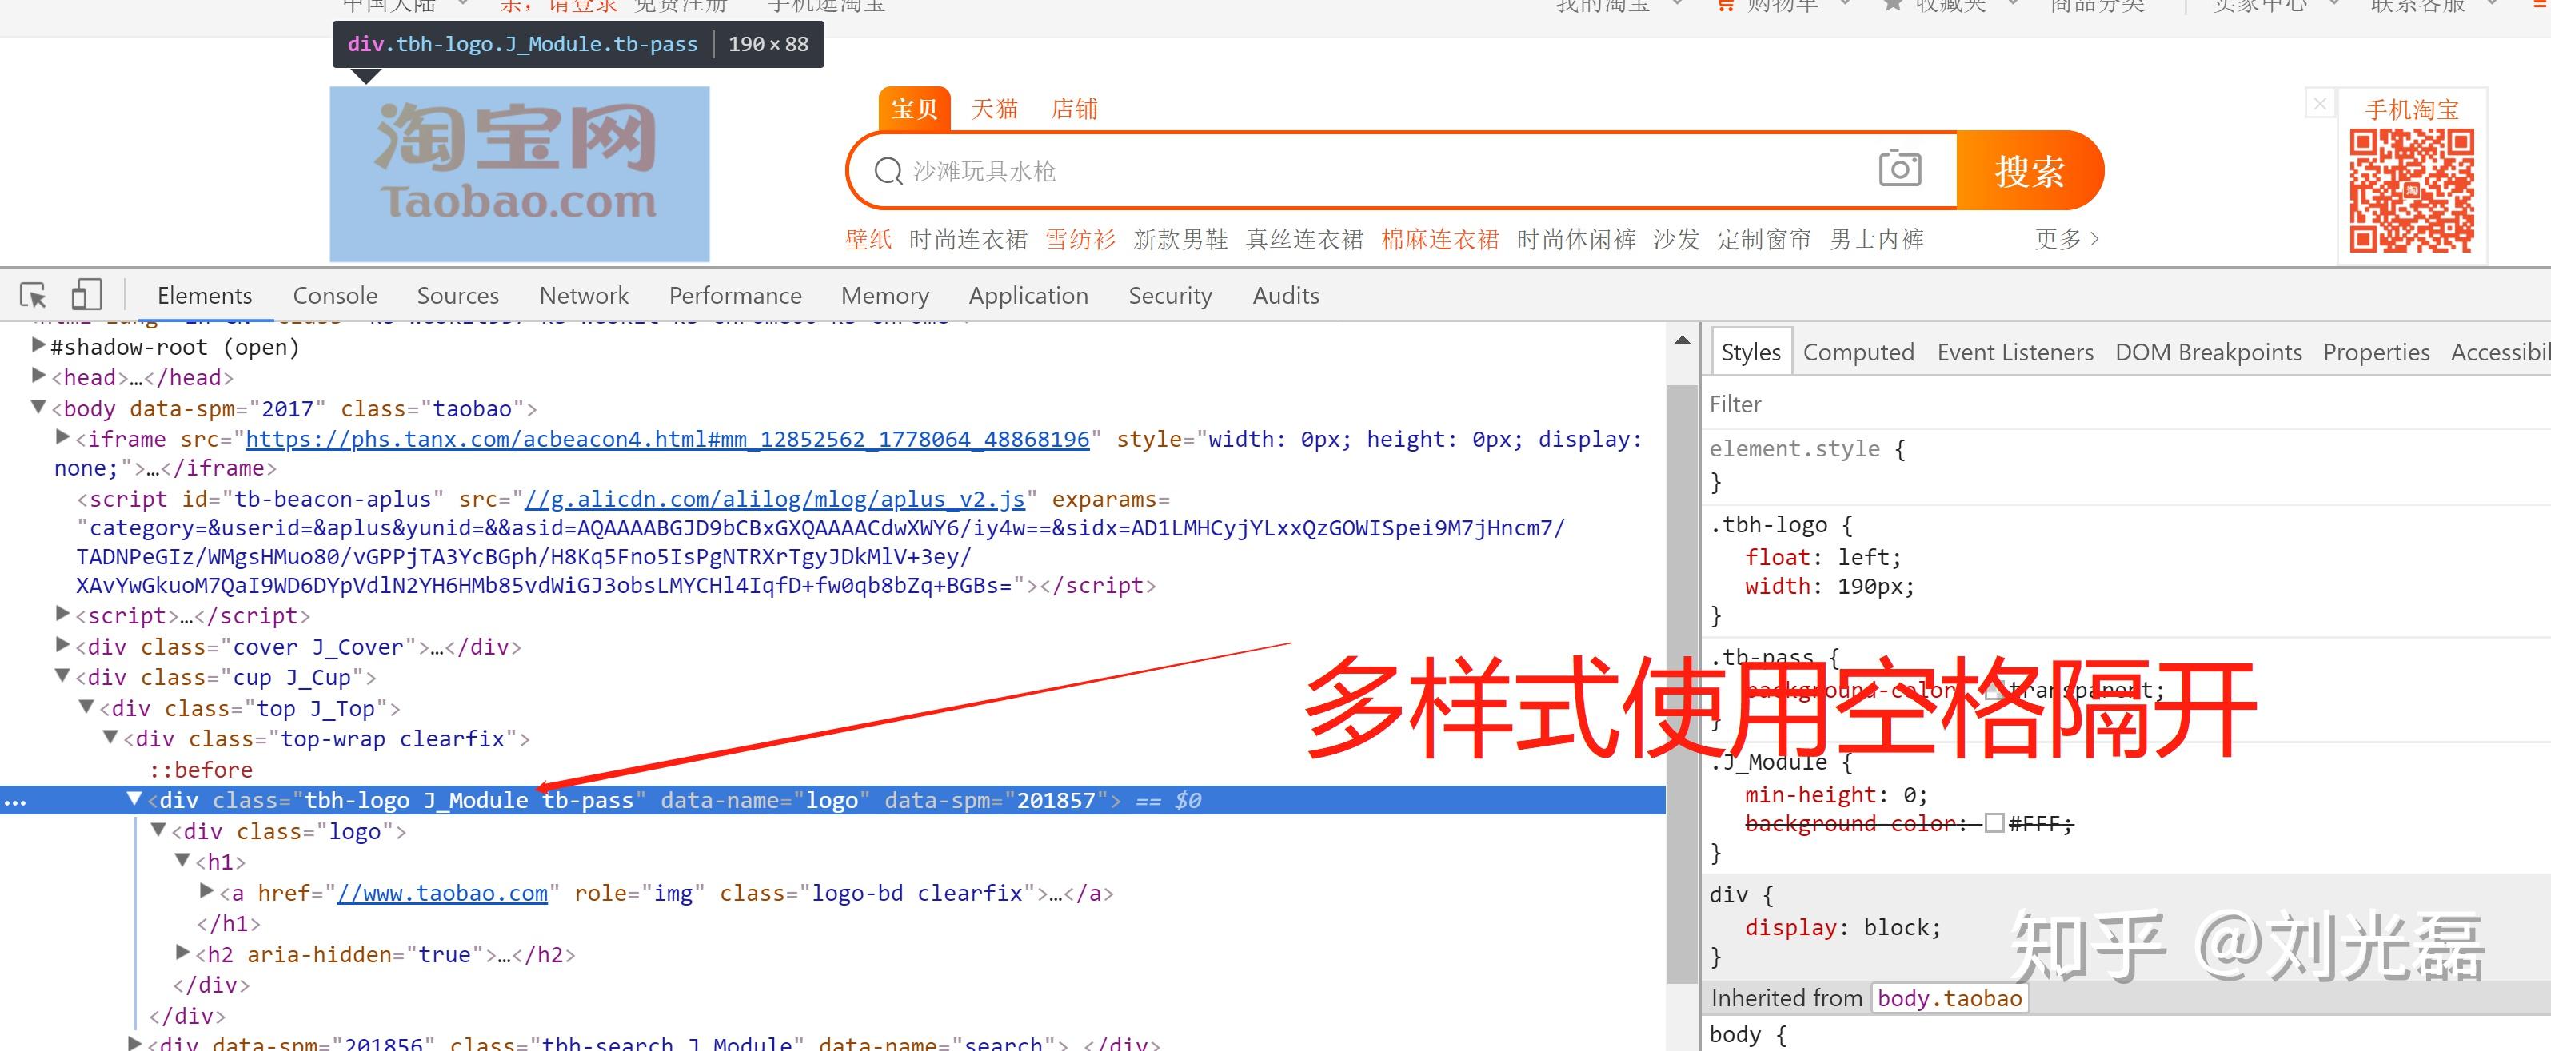Image resolution: width=2551 pixels, height=1051 pixels.
Task: Open the 时尚连衣裙 hot search link
Action: coord(968,240)
